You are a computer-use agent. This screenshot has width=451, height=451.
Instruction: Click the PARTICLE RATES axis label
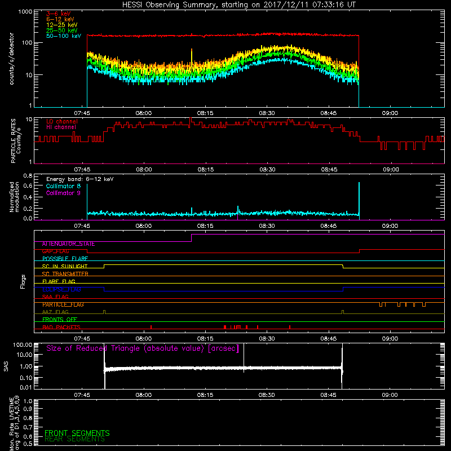coord(16,140)
